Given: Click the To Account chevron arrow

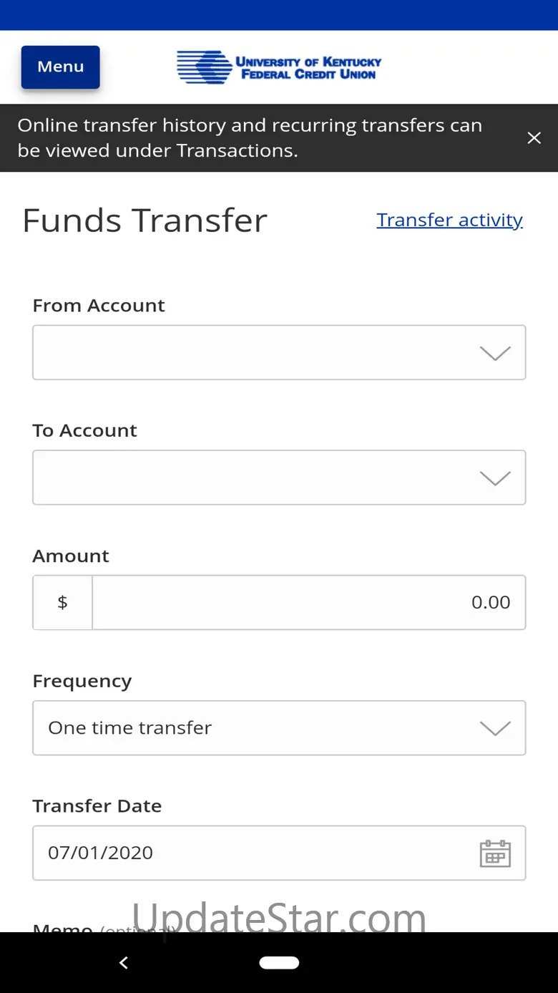Looking at the screenshot, I should pyautogui.click(x=495, y=478).
